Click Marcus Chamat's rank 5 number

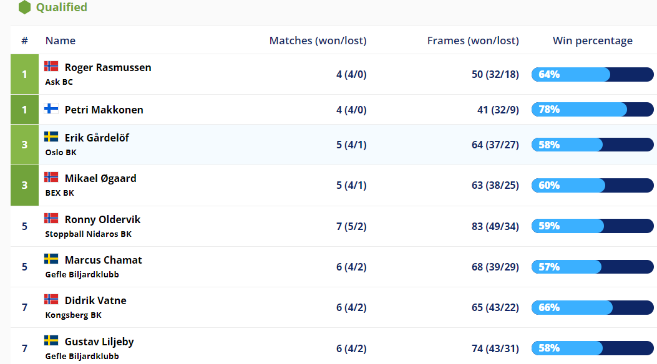click(x=25, y=267)
